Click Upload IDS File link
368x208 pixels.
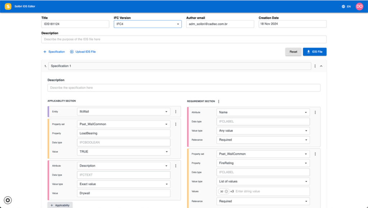(x=83, y=52)
